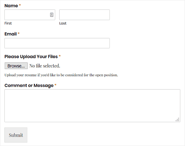Viewport: 185px width, 146px height.
Task: Focus the Last name input field
Action: (x=85, y=15)
